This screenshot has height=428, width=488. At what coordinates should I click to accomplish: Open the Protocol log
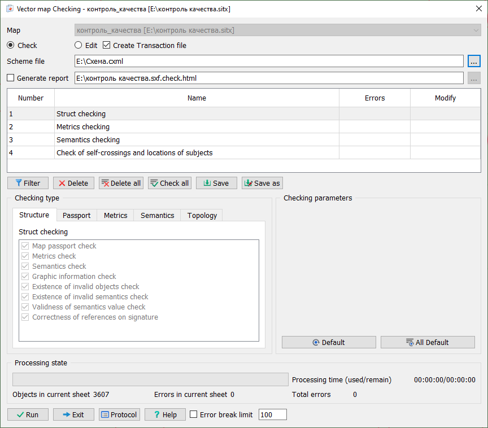point(119,414)
